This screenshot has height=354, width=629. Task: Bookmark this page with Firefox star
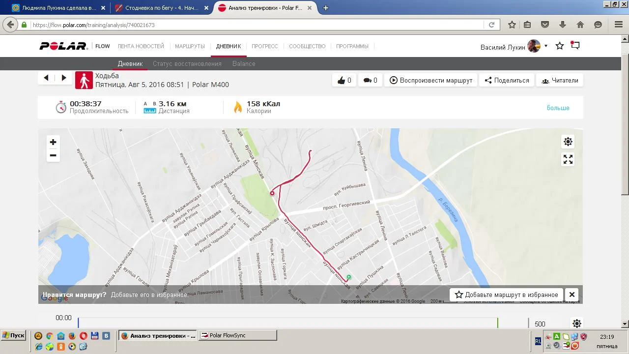click(512, 25)
